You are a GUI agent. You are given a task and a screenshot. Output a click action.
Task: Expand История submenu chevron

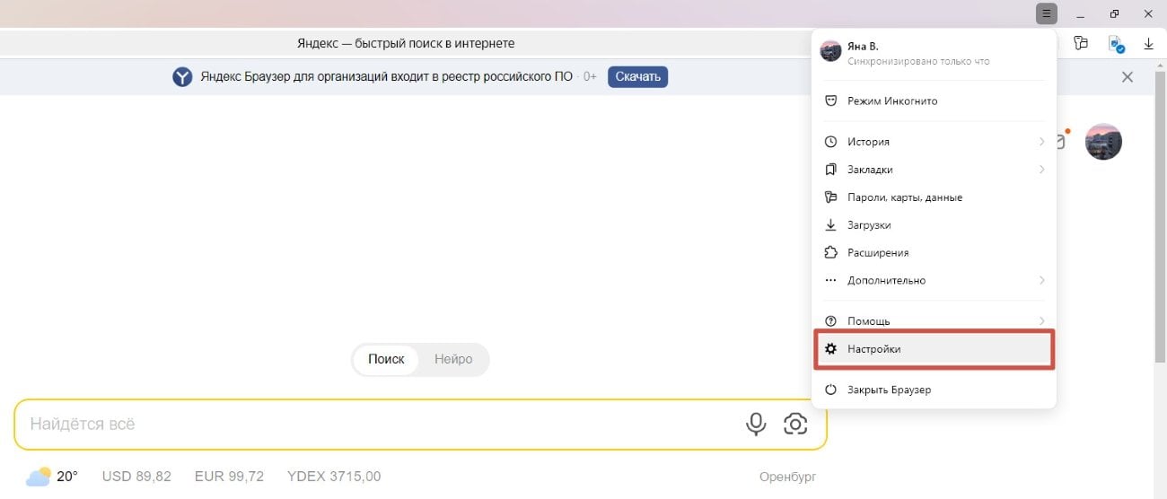[x=1041, y=142]
